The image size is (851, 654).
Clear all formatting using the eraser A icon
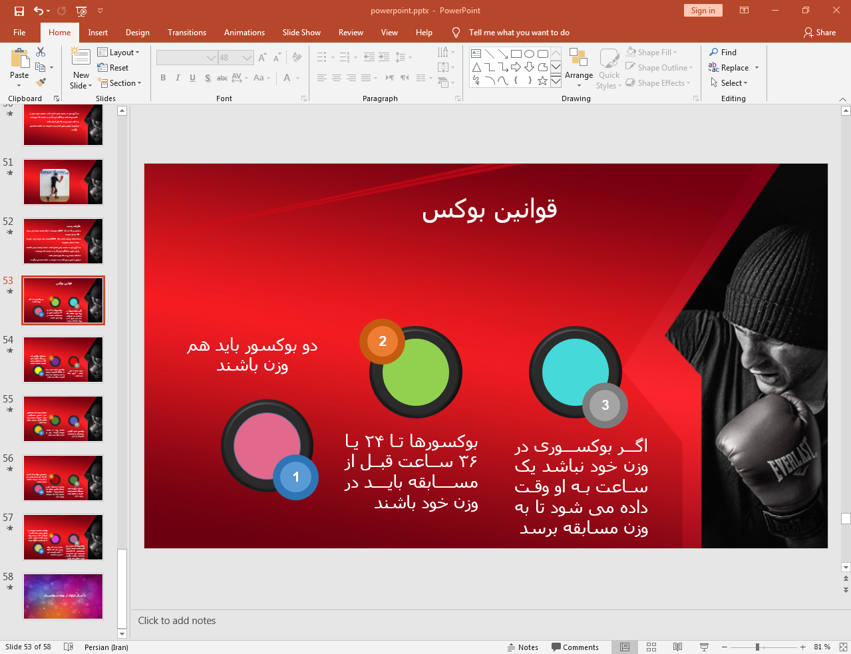tap(297, 58)
